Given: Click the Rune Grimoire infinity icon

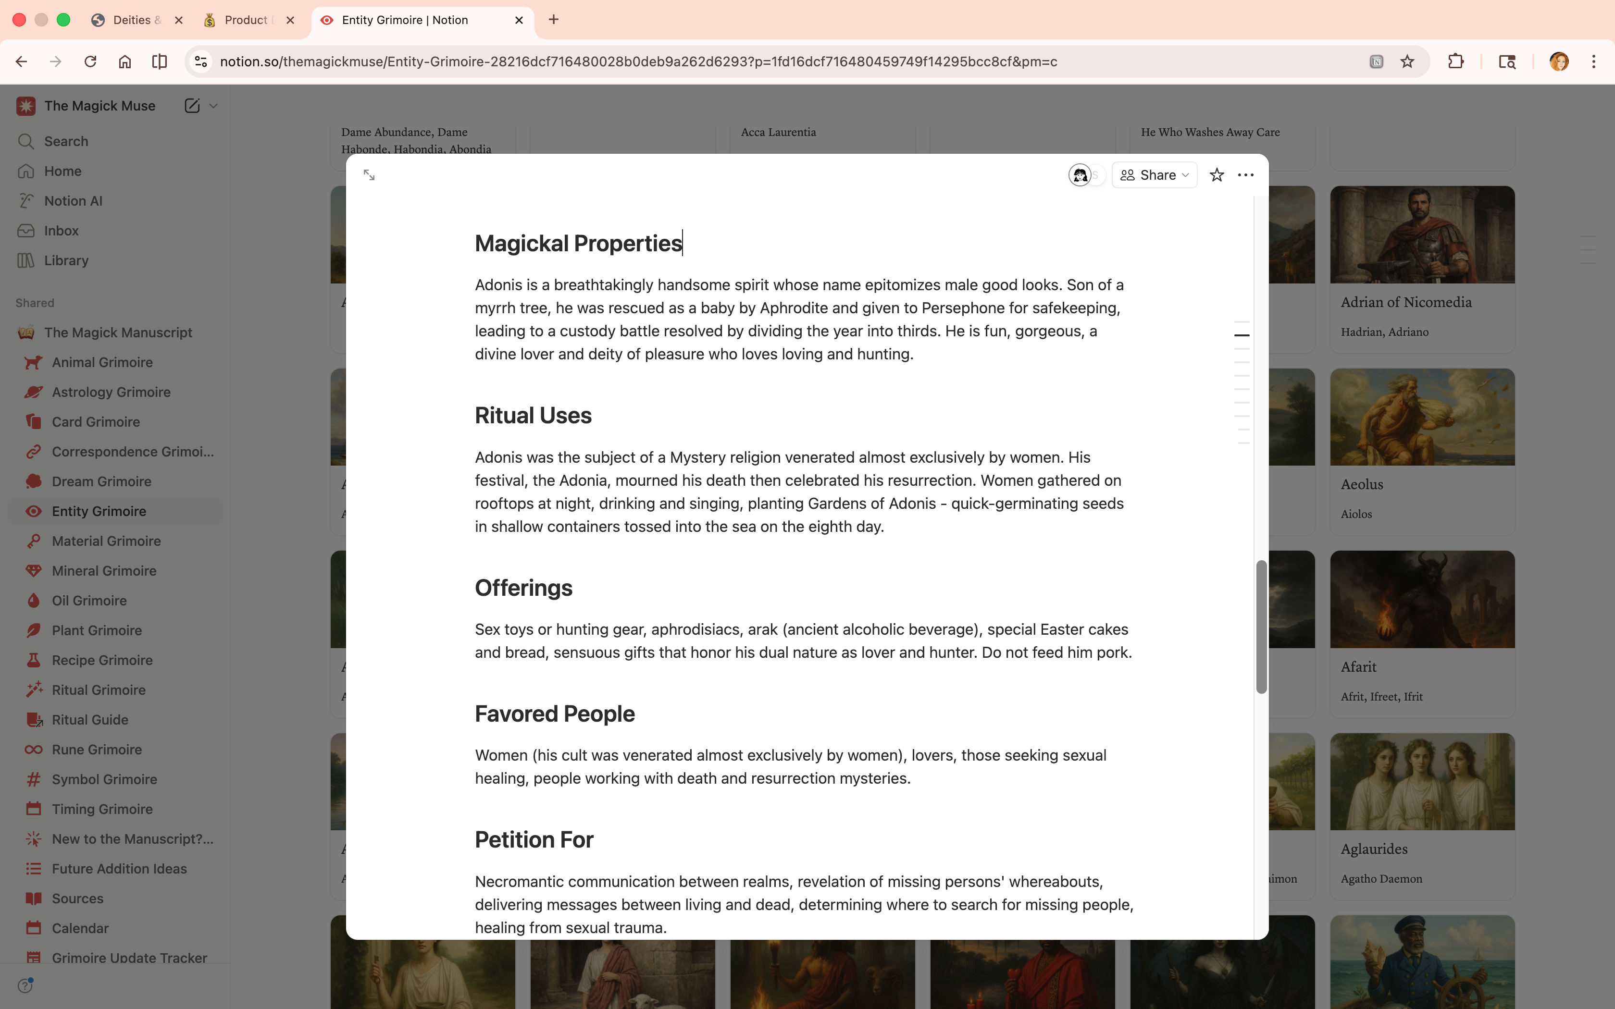Looking at the screenshot, I should pyautogui.click(x=33, y=750).
